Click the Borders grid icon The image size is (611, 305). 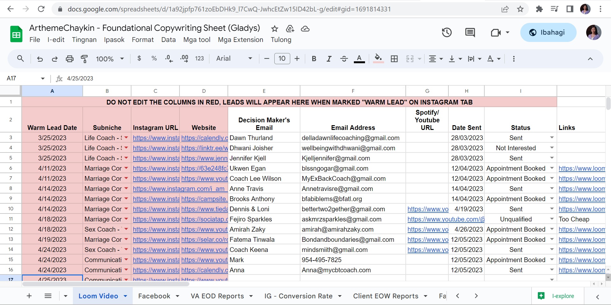(394, 59)
